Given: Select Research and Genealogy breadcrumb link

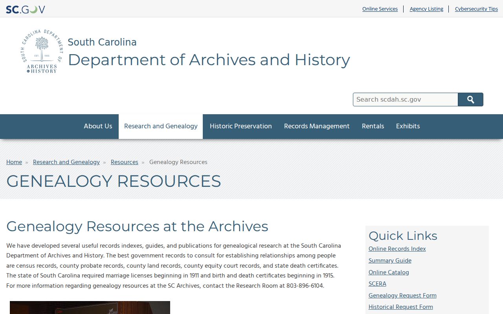Looking at the screenshot, I should [x=66, y=162].
